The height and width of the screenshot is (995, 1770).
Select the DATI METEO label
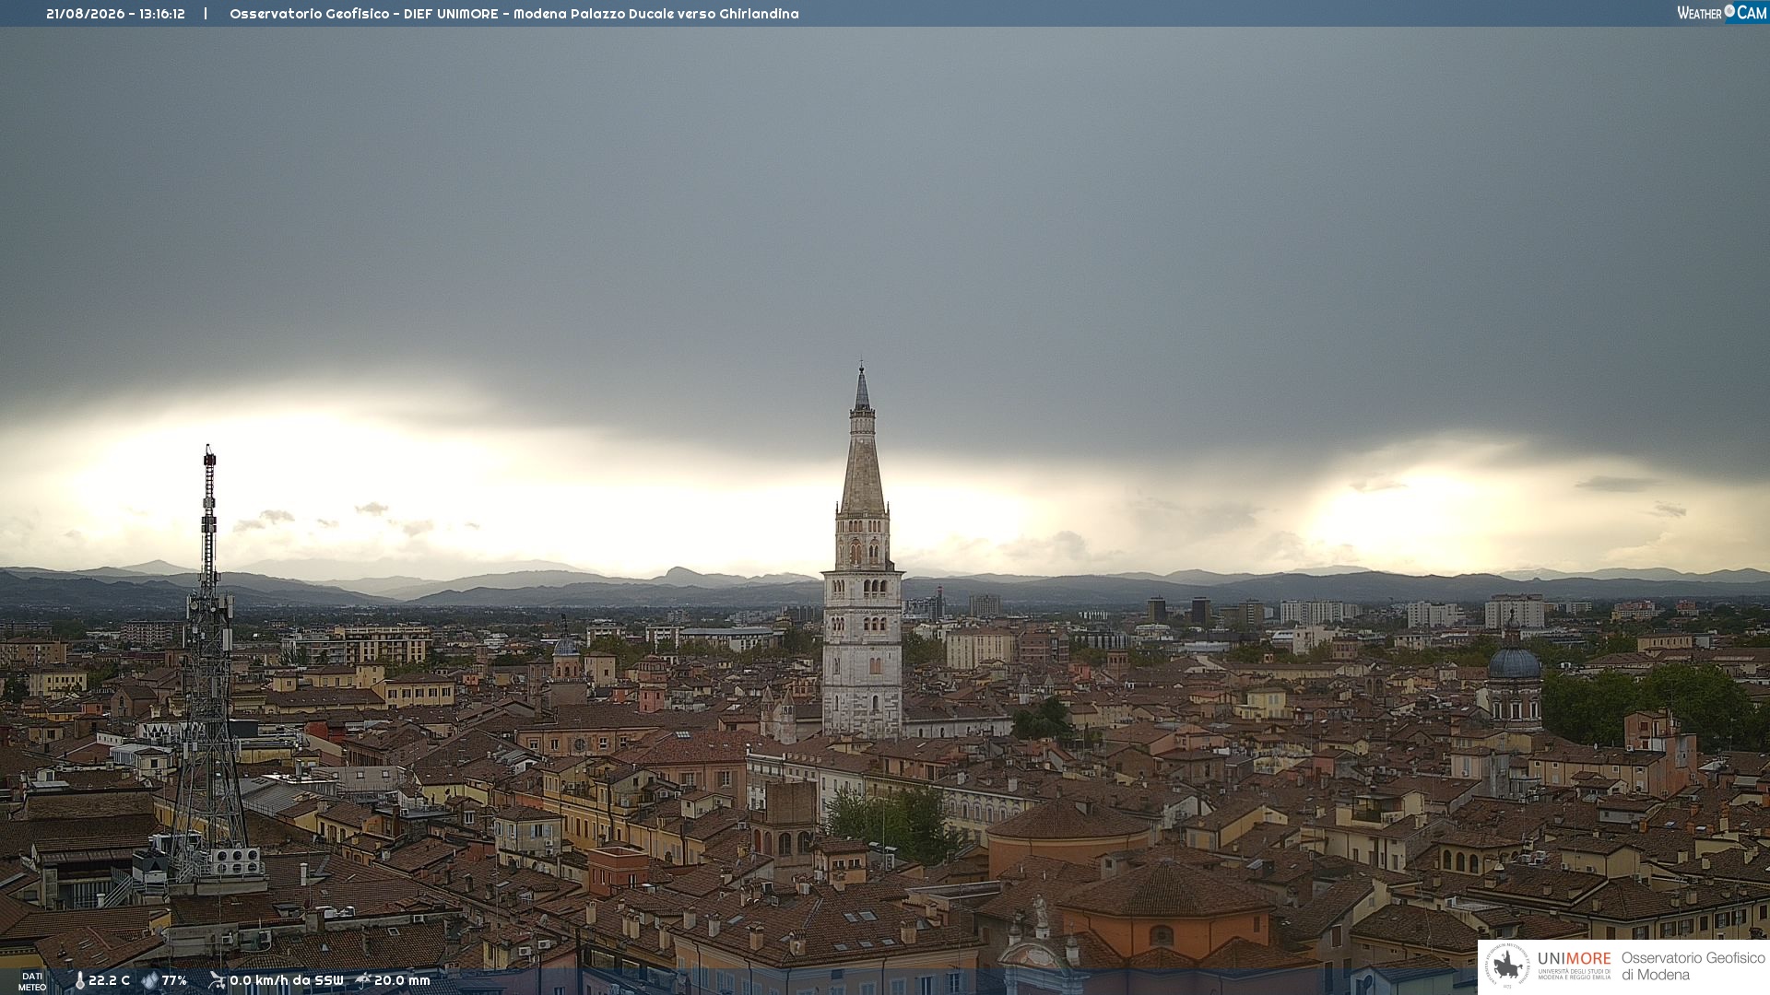(x=32, y=981)
